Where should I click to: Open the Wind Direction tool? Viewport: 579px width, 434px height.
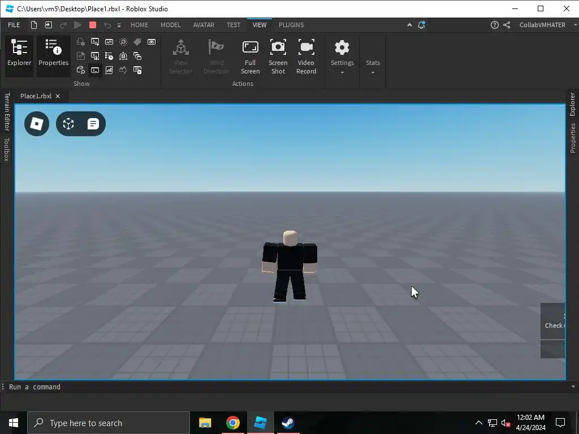click(216, 56)
